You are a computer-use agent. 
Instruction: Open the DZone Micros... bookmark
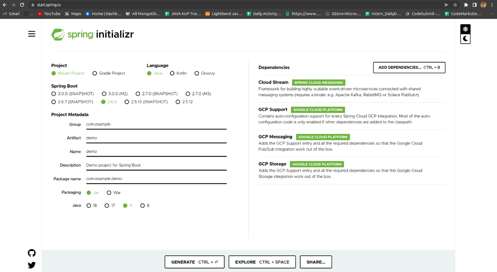[x=343, y=14]
